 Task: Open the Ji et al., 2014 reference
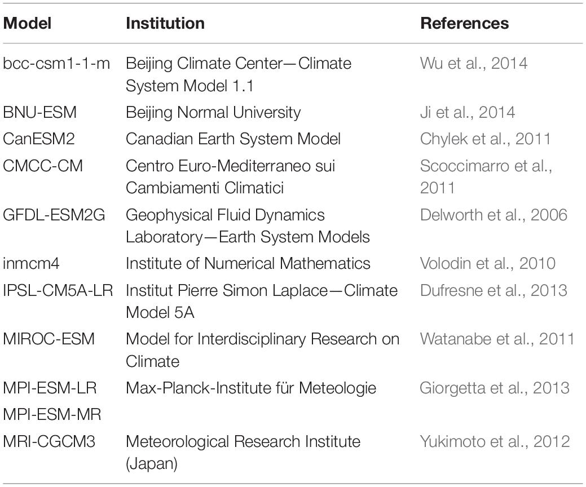(468, 112)
